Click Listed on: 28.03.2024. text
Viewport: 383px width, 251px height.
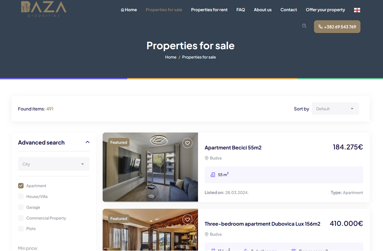pos(227,192)
